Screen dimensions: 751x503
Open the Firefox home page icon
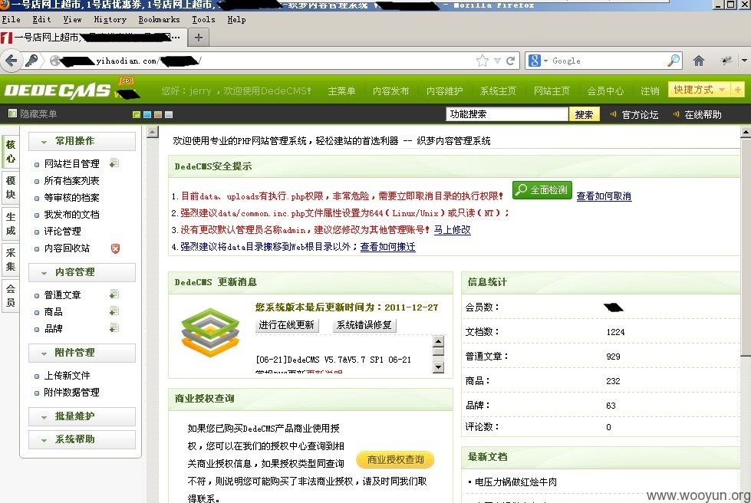coord(699,61)
